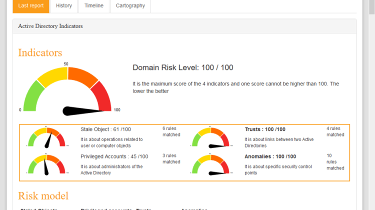This screenshot has height=210, width=375.
Task: Select the Privileged Accounts : 45 /100 label
Action: tap(114, 156)
